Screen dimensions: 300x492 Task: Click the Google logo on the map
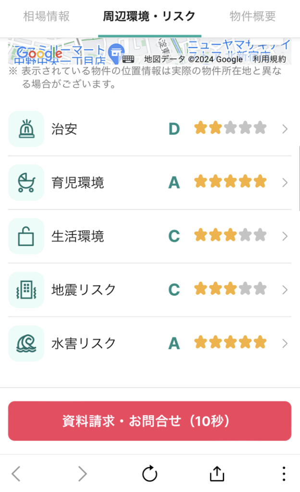pyautogui.click(x=39, y=53)
